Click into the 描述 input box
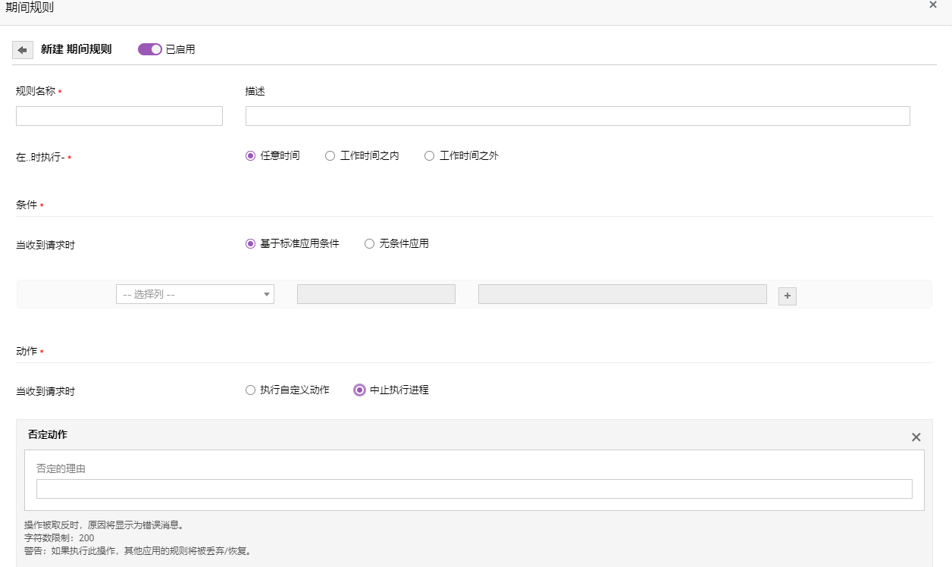952x567 pixels. click(578, 116)
